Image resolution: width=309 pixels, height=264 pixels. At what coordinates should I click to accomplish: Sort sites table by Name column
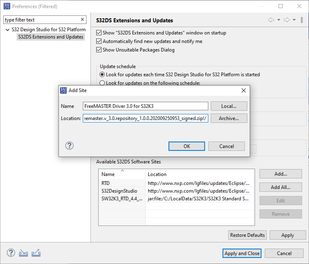pos(122,174)
